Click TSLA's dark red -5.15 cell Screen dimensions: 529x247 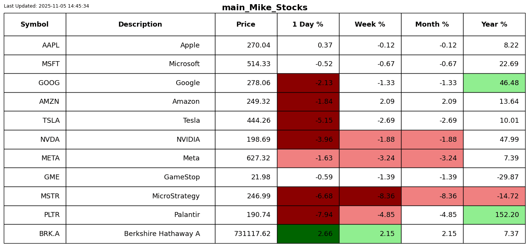click(308, 120)
